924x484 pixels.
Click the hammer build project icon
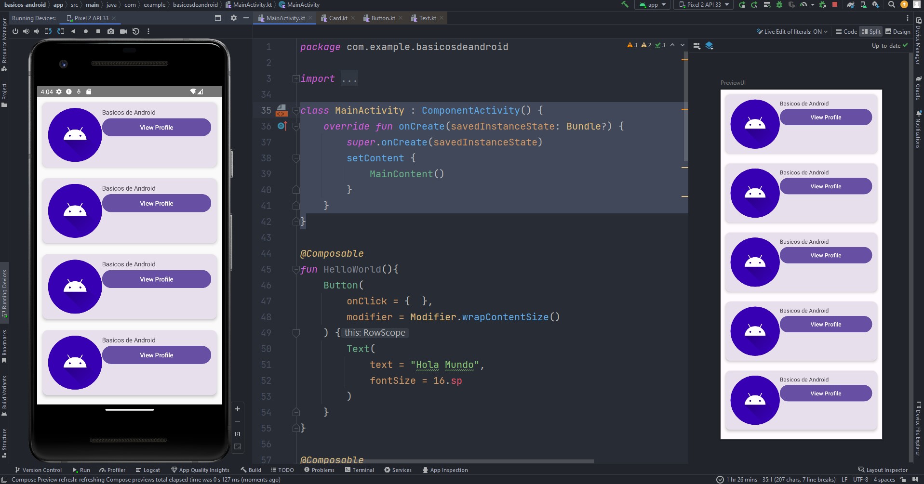coord(625,5)
